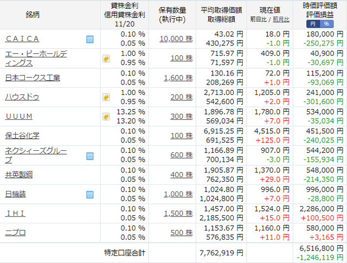
Task: Click the -301,600 円 loss value
Action: pyautogui.click(x=323, y=101)
